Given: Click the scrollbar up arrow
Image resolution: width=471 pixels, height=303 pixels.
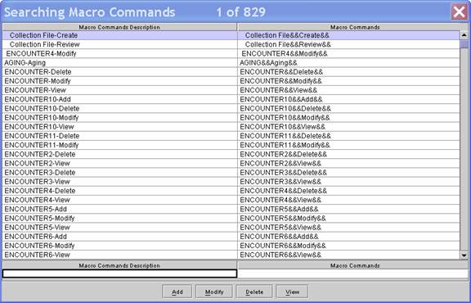Looking at the screenshot, I should point(464,35).
